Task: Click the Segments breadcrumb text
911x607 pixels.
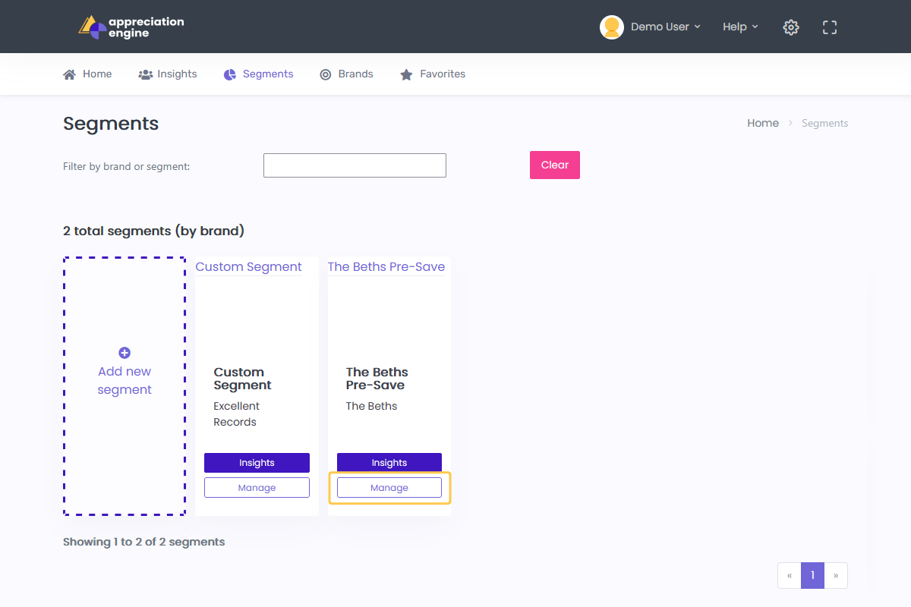Action: pos(825,123)
